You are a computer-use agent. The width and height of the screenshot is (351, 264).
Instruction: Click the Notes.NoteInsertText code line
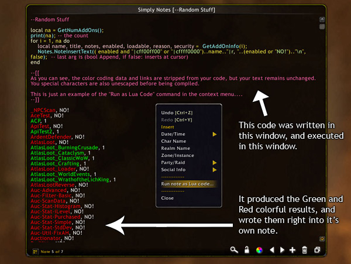(x=171, y=52)
